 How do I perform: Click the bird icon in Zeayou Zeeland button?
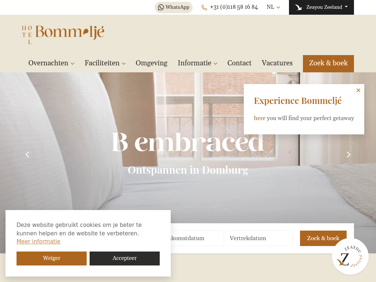point(299,7)
